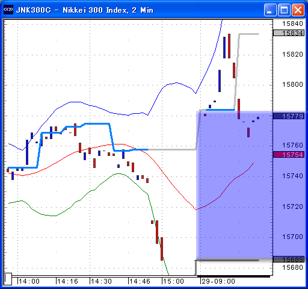Screen dimensions: 308x289
Task: Click the 14:16 time axis label
Action: pyautogui.click(x=67, y=281)
